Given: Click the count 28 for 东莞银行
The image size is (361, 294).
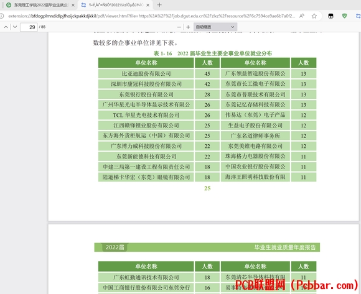Looking at the screenshot, I should [x=207, y=94].
